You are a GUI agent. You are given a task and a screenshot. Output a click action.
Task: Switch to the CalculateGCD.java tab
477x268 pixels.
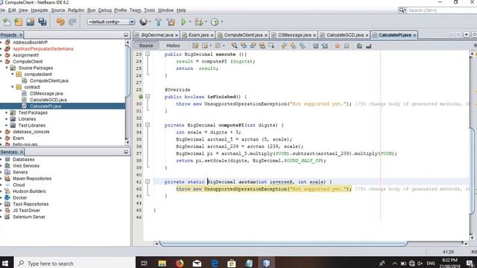tap(345, 35)
